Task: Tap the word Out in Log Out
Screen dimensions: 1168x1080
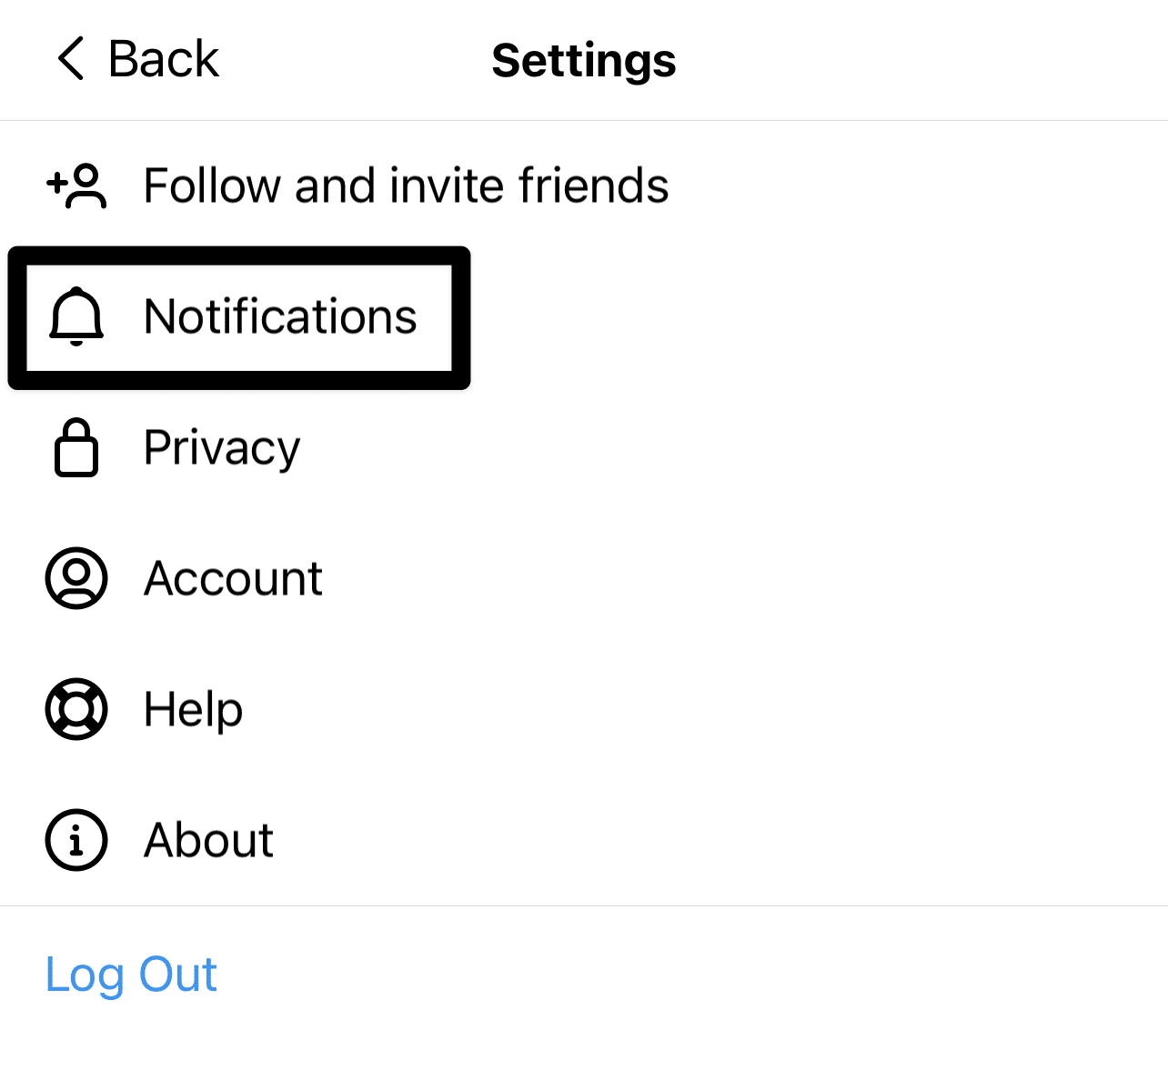Action: pyautogui.click(x=177, y=975)
